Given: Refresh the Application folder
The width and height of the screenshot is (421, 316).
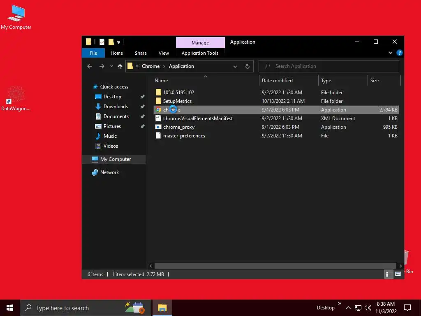Looking at the screenshot, I should (x=248, y=66).
